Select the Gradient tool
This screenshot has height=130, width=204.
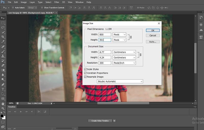[x=3, y=70]
